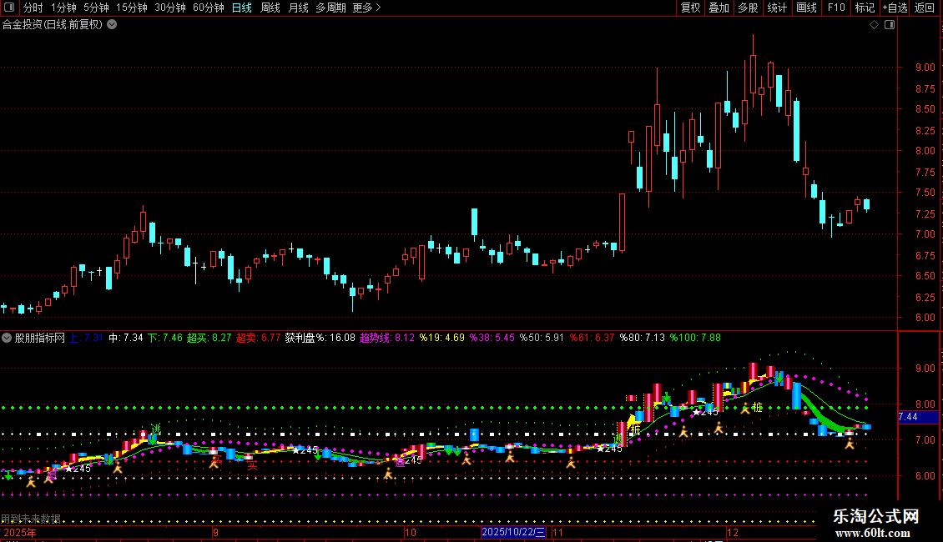The image size is (943, 542).
Task: Click the 2025年 label on time axis
Action: pos(20,532)
